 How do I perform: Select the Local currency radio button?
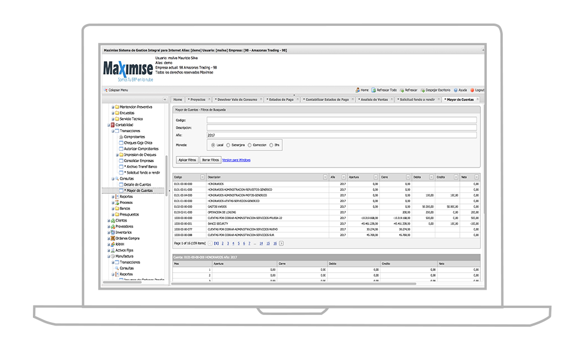[x=215, y=144]
